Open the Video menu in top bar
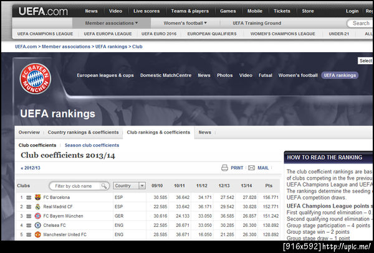This screenshot has height=253, width=374. click(115, 11)
